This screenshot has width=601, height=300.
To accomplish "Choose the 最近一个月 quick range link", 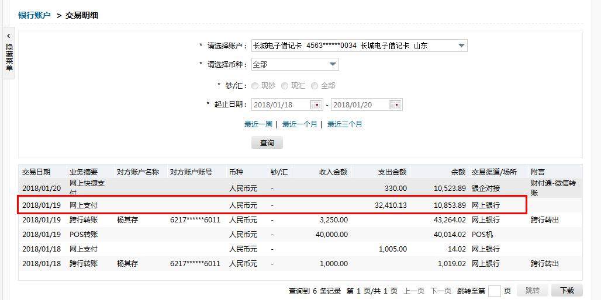I will (300, 124).
